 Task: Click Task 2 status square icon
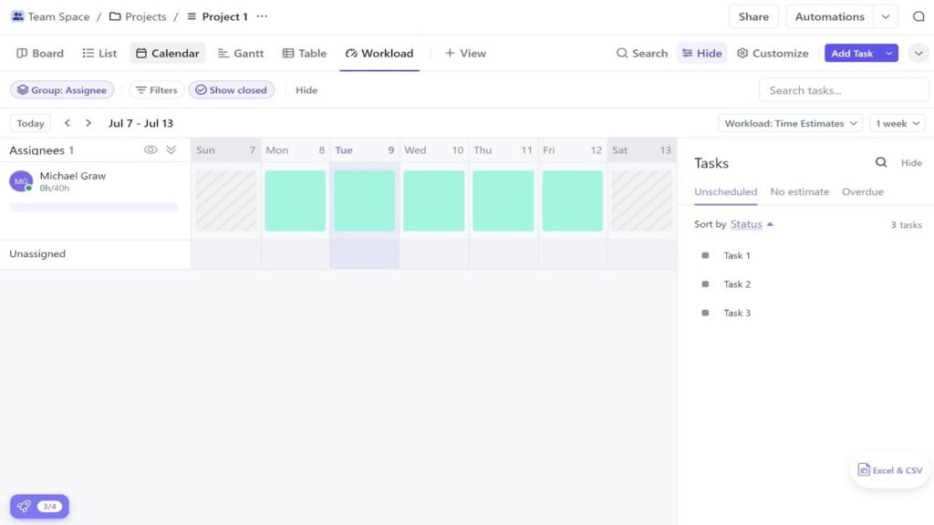(x=705, y=284)
